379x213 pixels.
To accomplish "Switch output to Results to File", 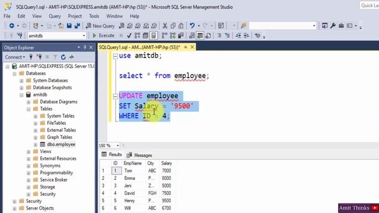I will [208, 35].
